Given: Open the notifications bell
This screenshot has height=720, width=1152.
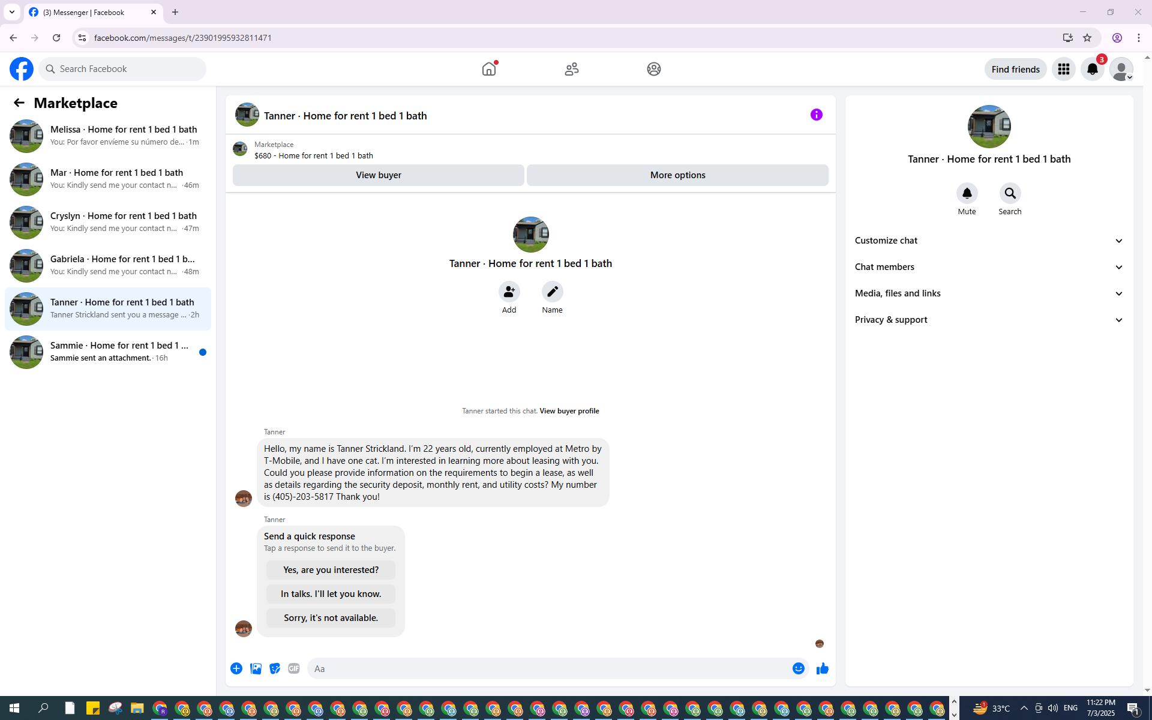Looking at the screenshot, I should pos(1092,69).
